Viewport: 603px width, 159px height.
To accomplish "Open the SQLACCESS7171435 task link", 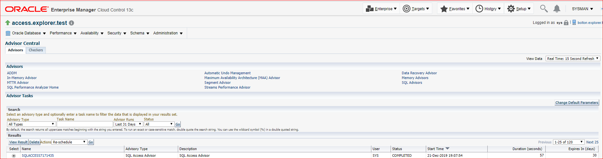I will (38, 155).
